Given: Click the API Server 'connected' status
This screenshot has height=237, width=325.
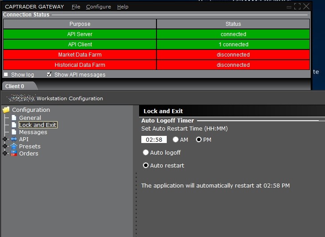Looking at the screenshot, I should click(x=233, y=34).
